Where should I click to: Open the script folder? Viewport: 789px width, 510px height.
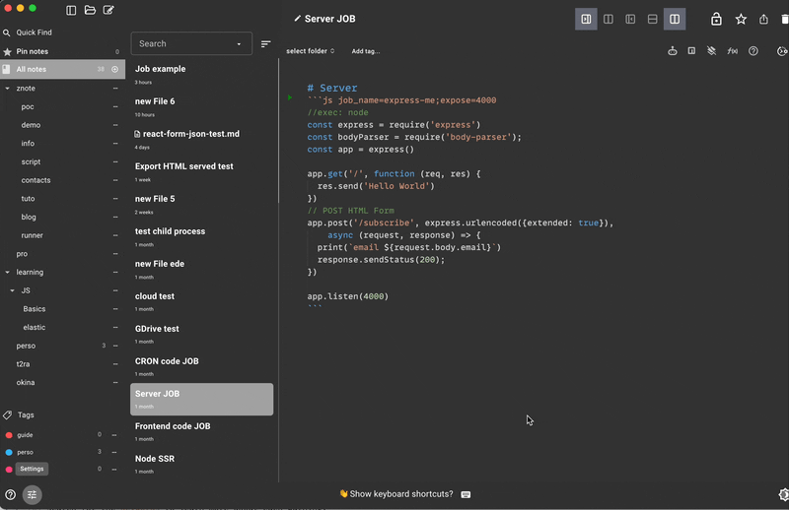tap(31, 161)
